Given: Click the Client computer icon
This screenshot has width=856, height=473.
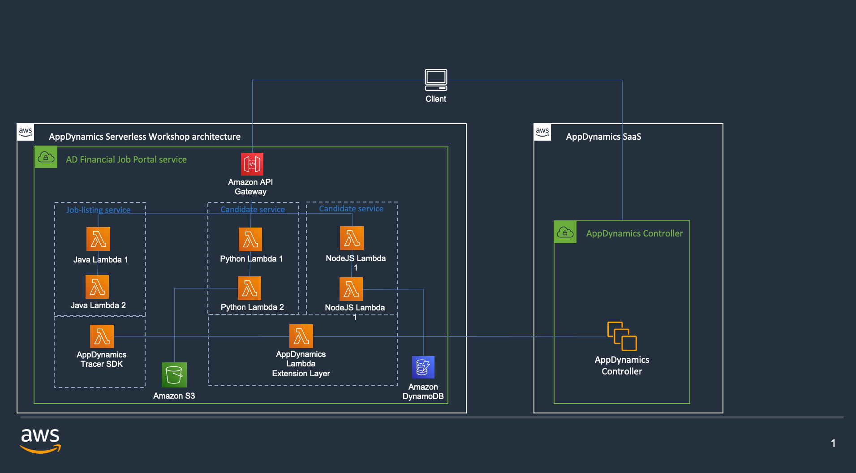Looking at the screenshot, I should pyautogui.click(x=436, y=80).
